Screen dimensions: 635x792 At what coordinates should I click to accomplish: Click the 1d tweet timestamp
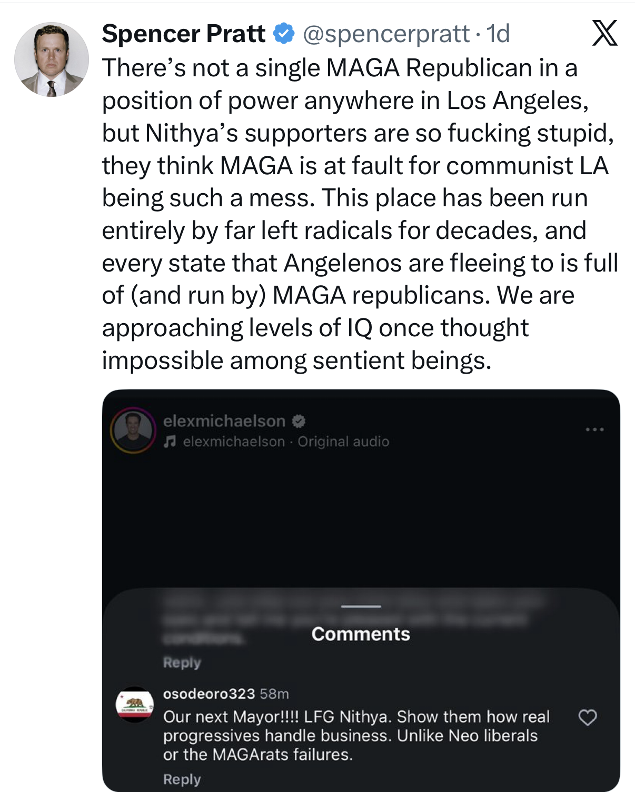pos(498,34)
